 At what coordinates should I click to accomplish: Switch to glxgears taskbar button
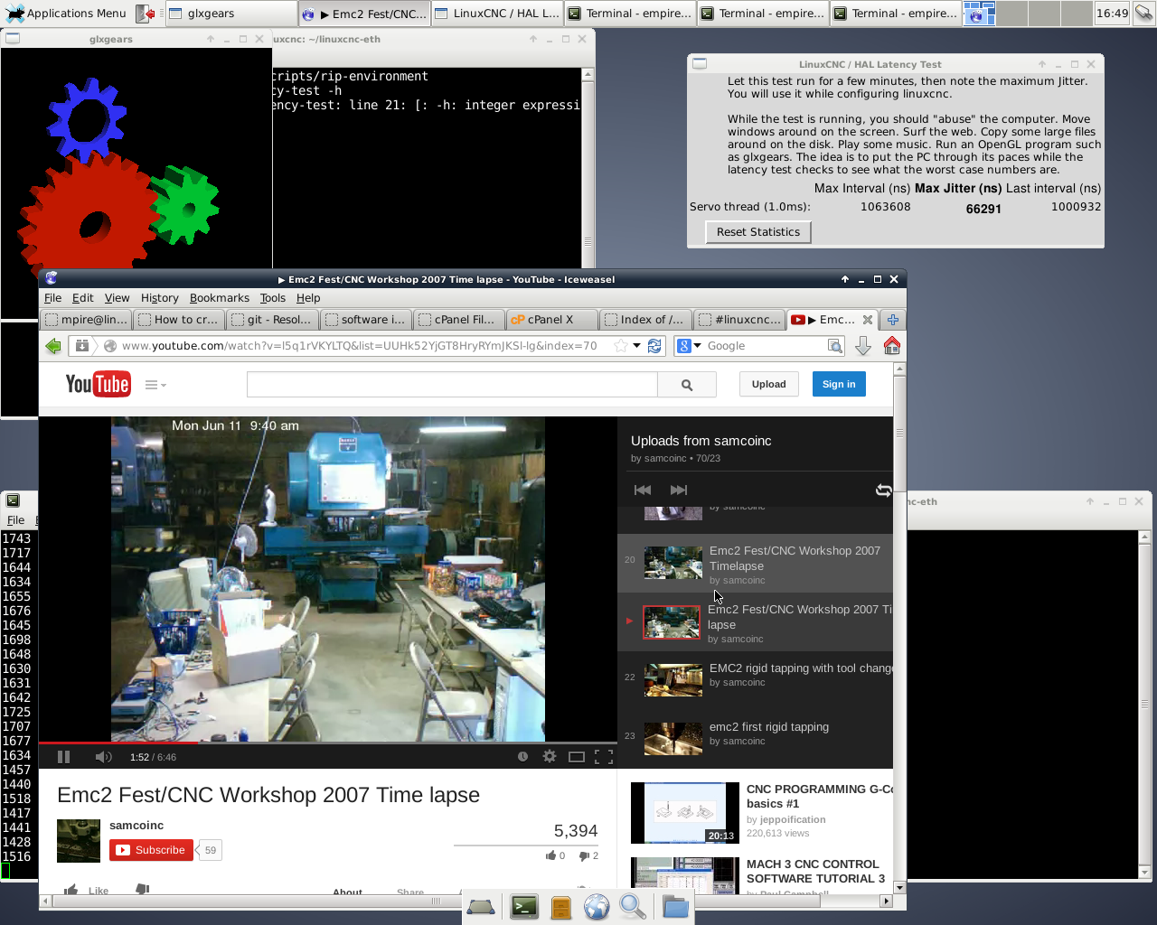click(x=230, y=14)
